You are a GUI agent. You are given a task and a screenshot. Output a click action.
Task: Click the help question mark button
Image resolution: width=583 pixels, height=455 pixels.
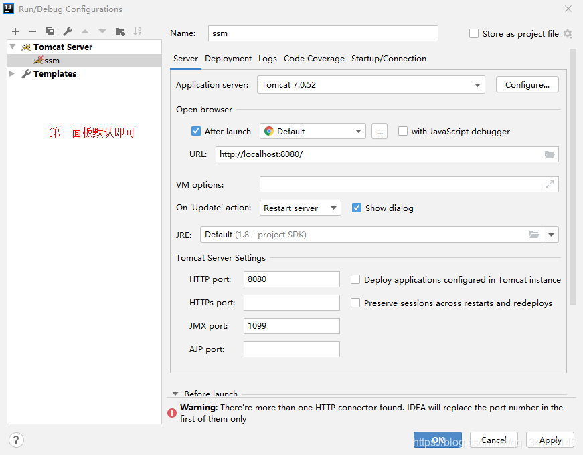pos(16,440)
